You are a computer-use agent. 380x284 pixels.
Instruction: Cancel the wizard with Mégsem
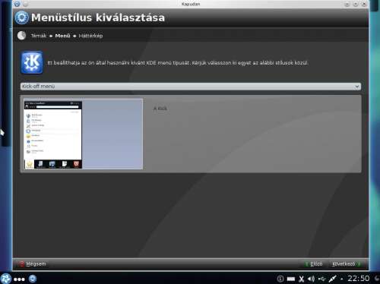(33, 264)
